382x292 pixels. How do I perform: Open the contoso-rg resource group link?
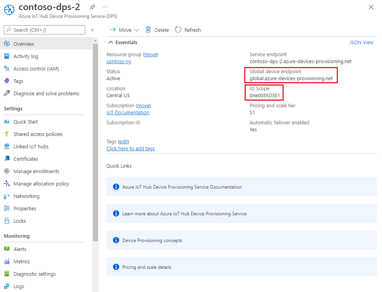(118, 61)
